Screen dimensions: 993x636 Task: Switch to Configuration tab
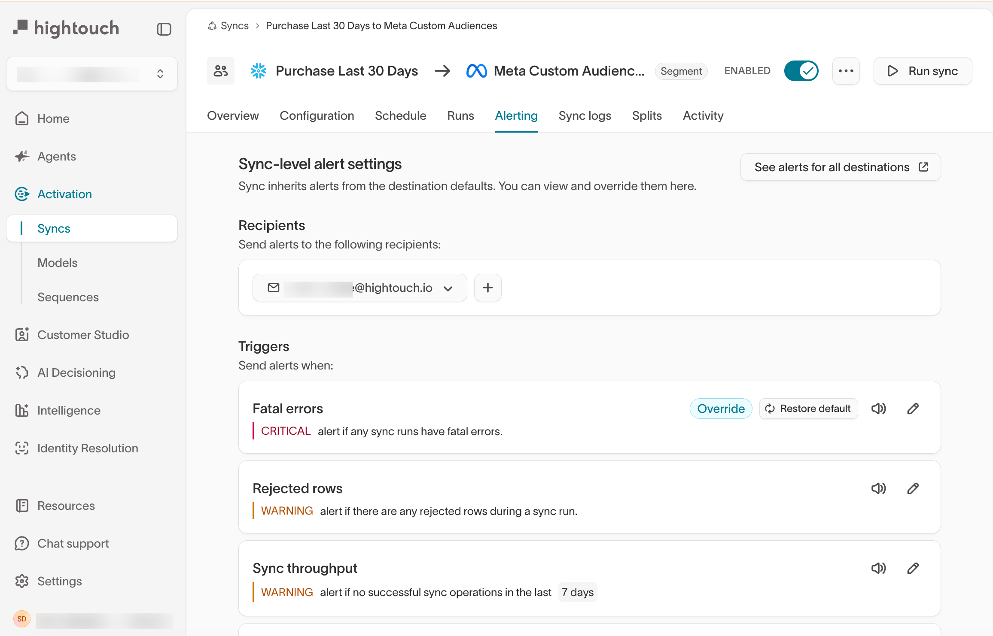317,116
